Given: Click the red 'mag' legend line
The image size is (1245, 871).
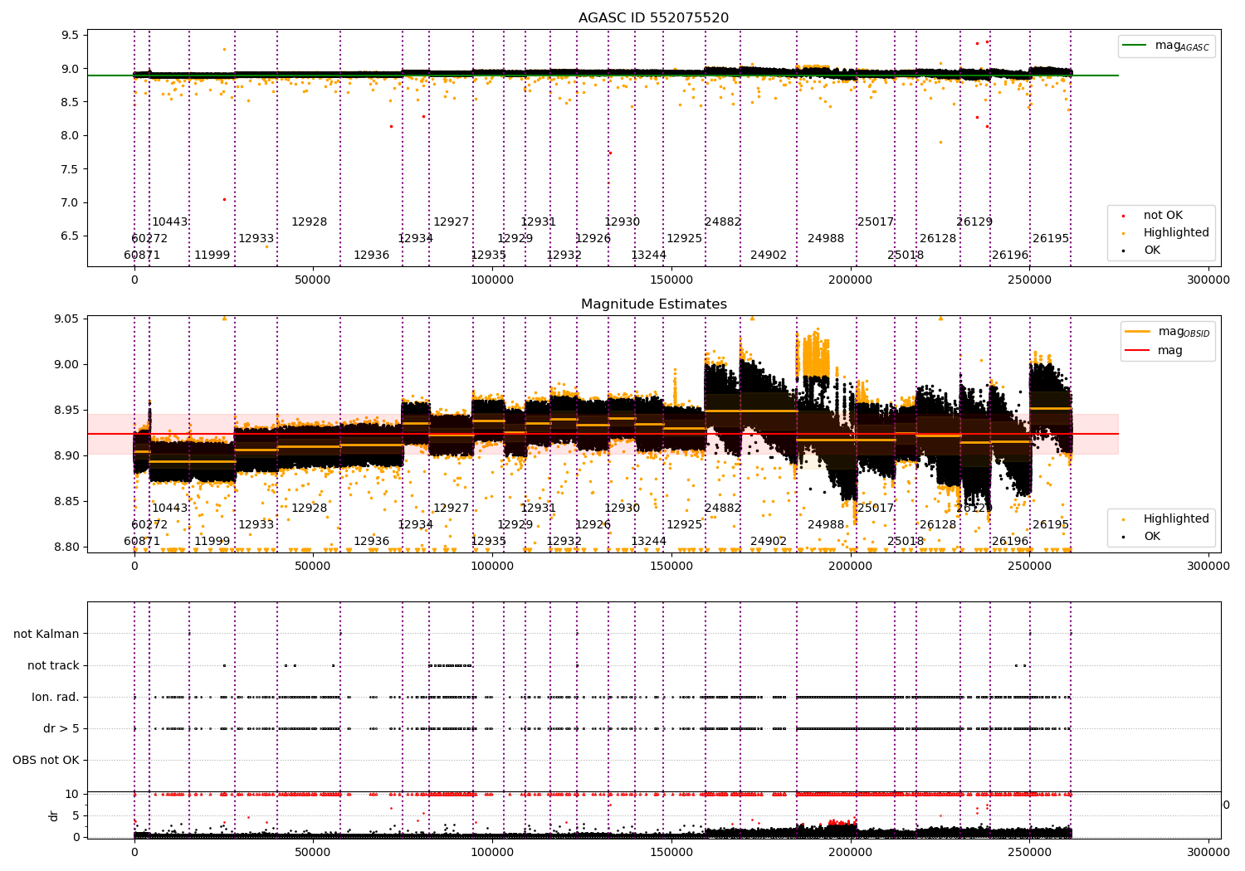Looking at the screenshot, I should pyautogui.click(x=1137, y=350).
